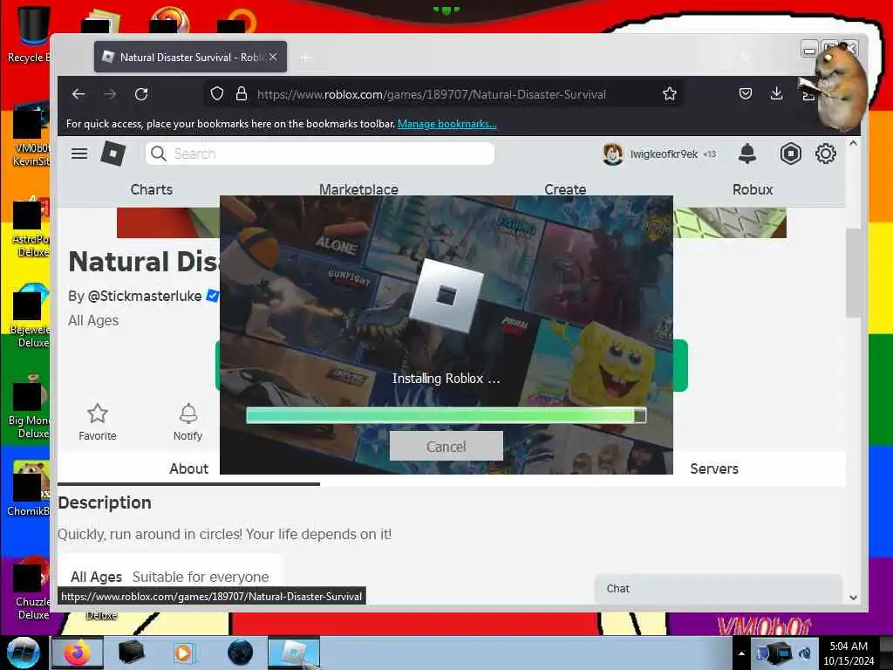Image resolution: width=893 pixels, height=670 pixels.
Task: Open the dark globe taskbar icon
Action: (240, 653)
